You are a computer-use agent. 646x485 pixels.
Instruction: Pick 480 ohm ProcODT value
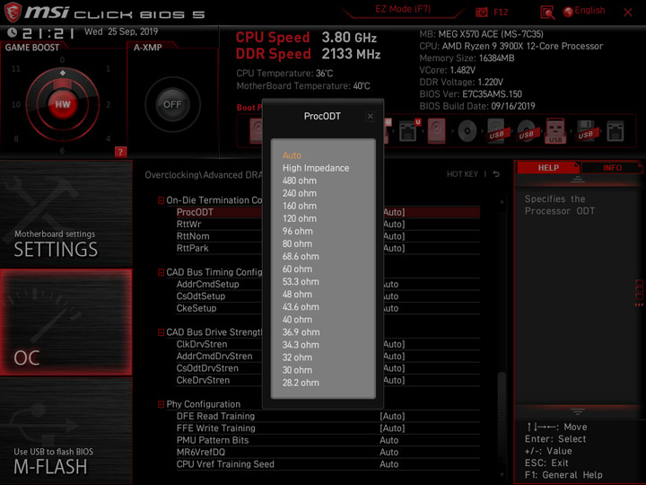coord(300,181)
